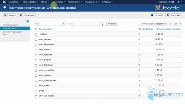Click the com_content group name
The image size is (185, 104).
(x=45, y=39)
